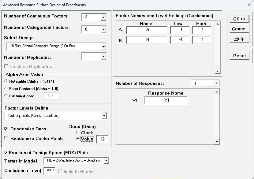Open the Number of Responses dropdown

point(217,83)
